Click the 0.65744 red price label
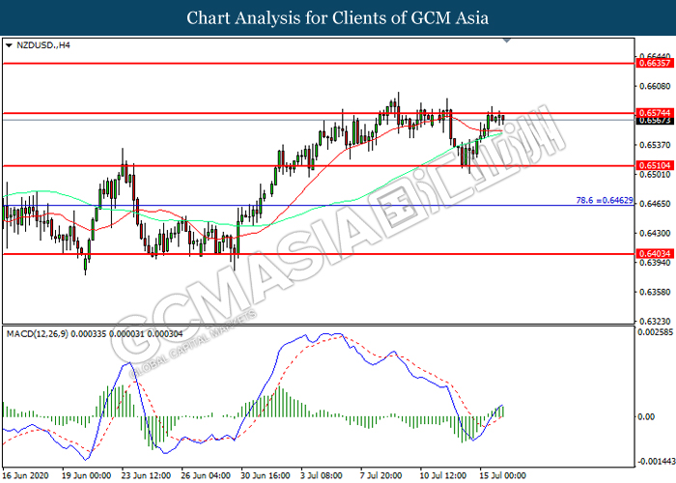The image size is (676, 483). tap(655, 113)
